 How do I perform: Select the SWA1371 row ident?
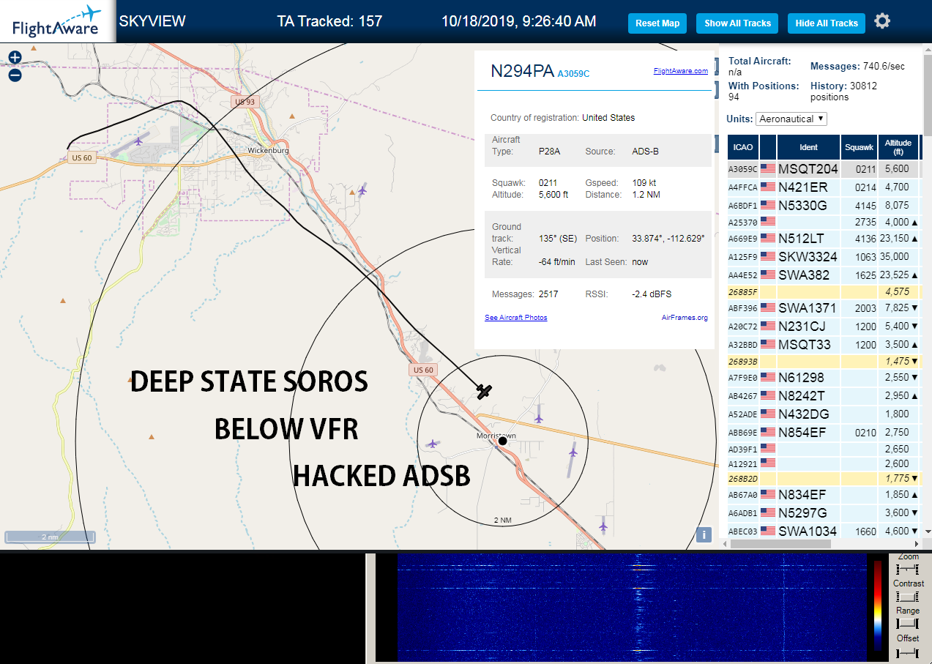click(807, 308)
